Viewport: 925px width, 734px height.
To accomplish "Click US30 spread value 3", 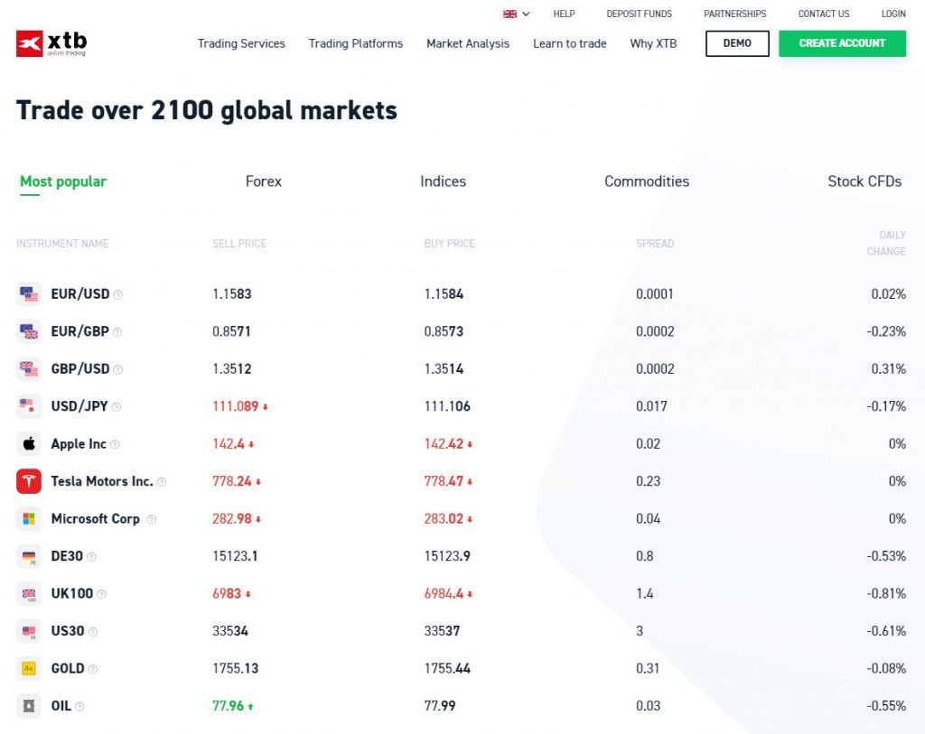I will 640,631.
